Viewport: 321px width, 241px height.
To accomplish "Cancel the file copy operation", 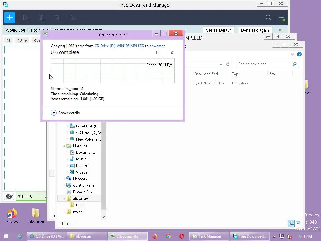I will [172, 53].
